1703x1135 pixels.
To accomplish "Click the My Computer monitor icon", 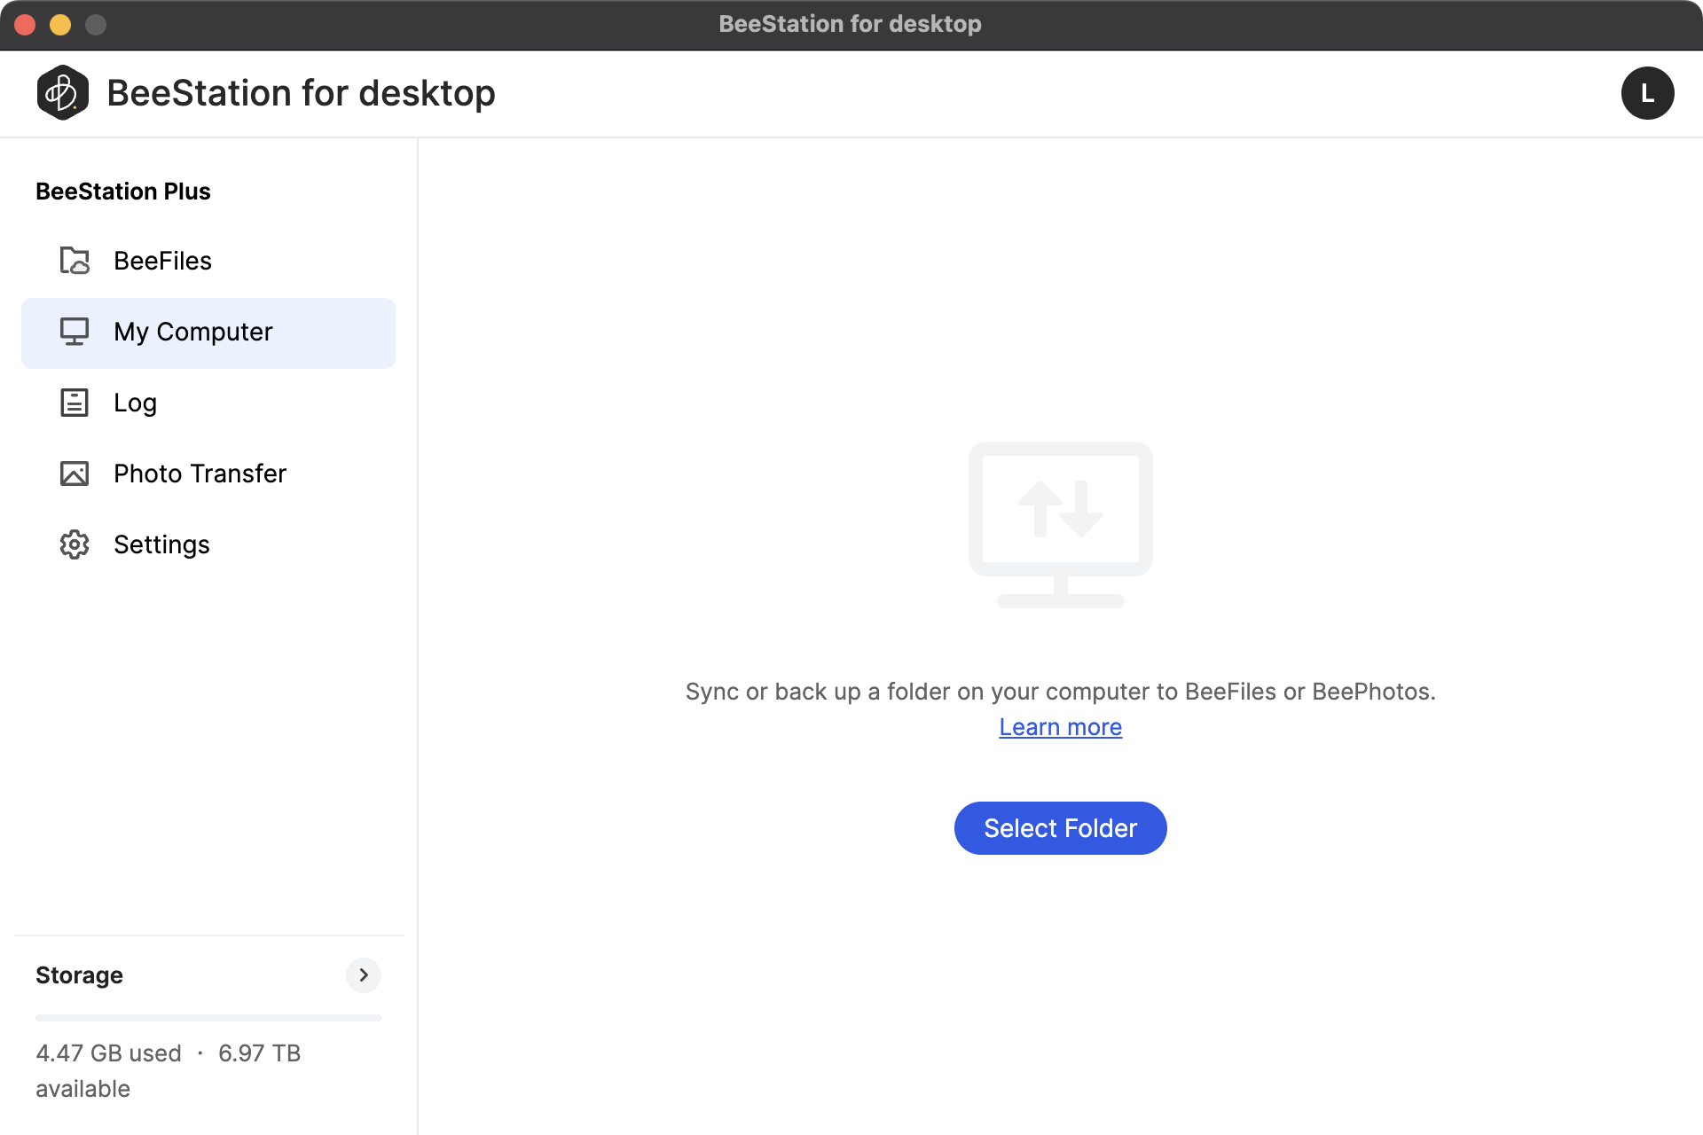I will (x=75, y=332).
